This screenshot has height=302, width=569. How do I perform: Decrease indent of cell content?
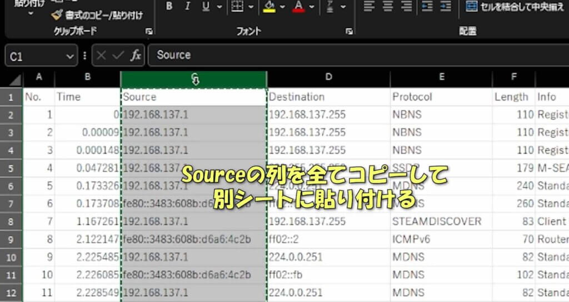(x=427, y=7)
